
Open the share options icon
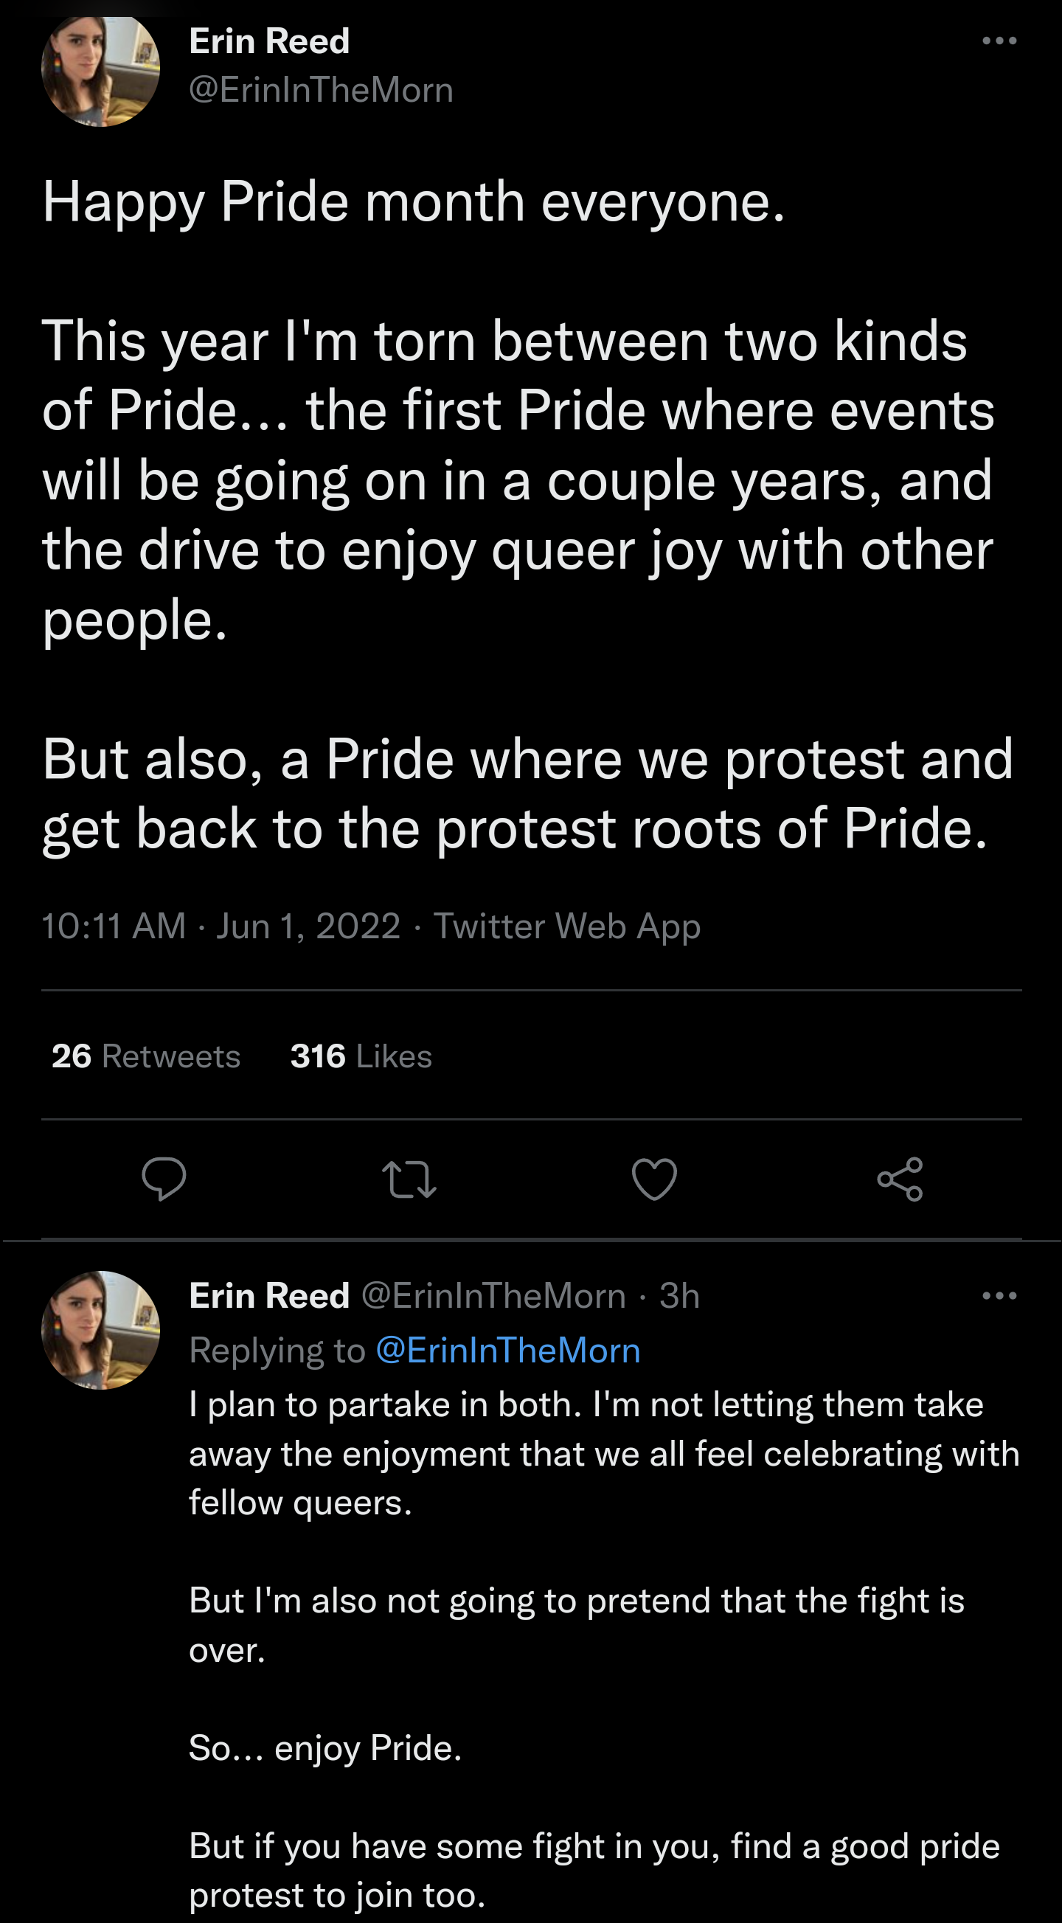coord(900,1179)
